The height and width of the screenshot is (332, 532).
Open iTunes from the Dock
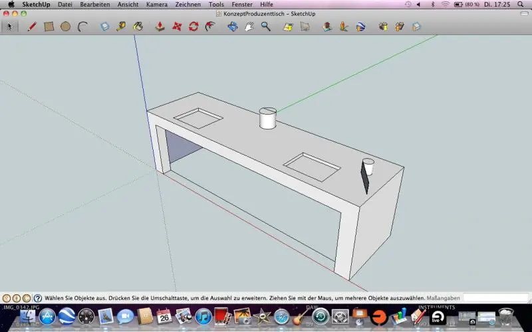click(x=203, y=317)
